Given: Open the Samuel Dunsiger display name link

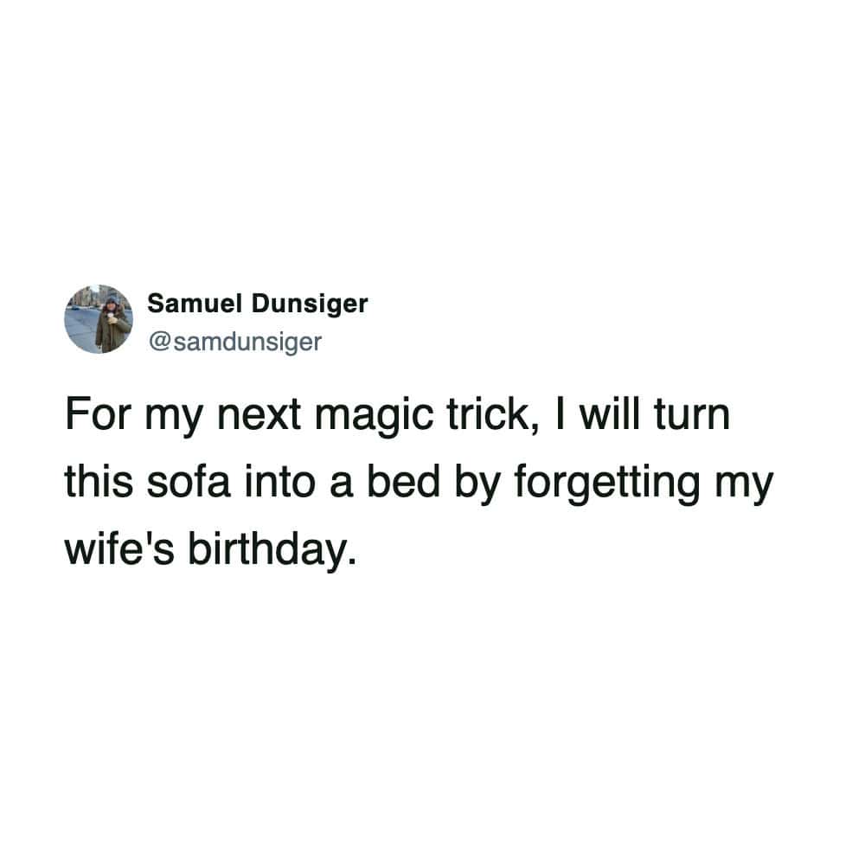Looking at the screenshot, I should 258,304.
